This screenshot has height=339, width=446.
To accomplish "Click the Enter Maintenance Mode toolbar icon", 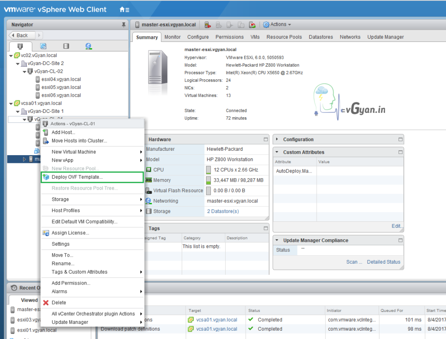I will point(207,24).
